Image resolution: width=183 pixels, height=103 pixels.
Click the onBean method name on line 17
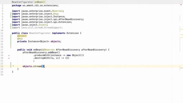[x=37, y=50]
